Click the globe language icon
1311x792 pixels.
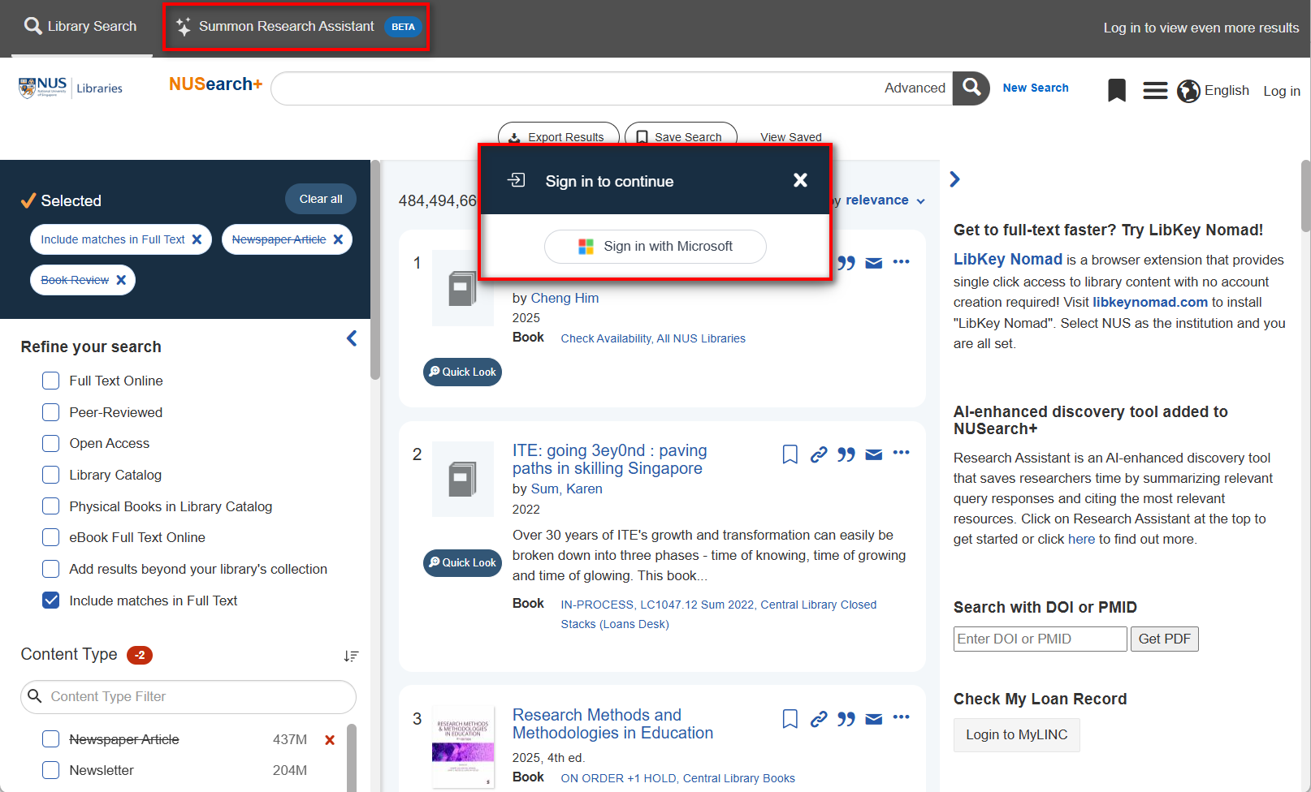tap(1188, 91)
